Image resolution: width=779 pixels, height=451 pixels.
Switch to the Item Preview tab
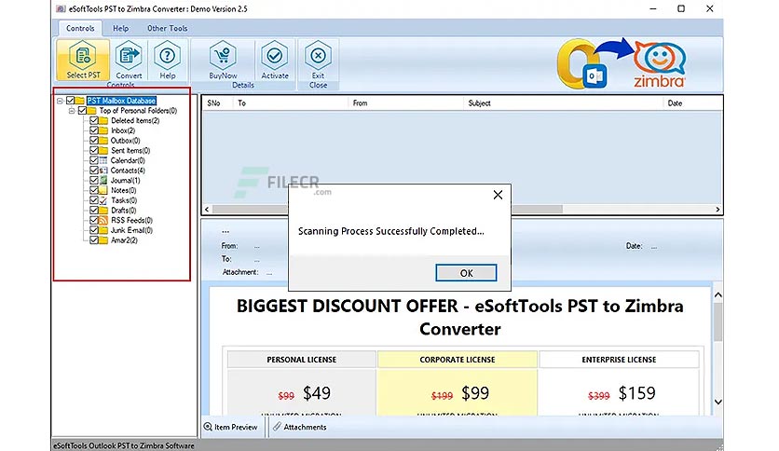pos(231,427)
